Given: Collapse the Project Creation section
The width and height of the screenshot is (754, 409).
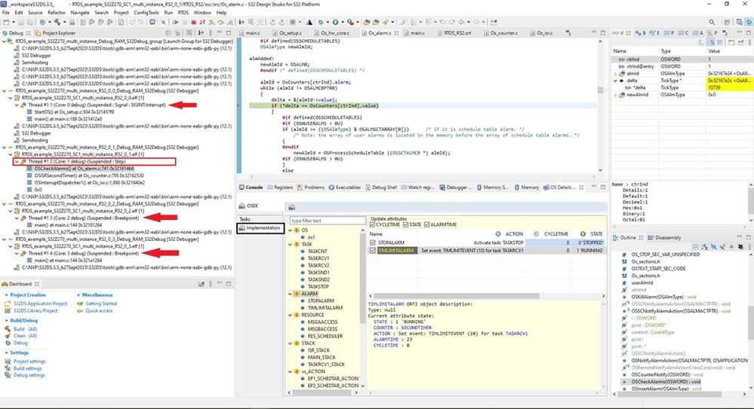Looking at the screenshot, I should click(5, 295).
